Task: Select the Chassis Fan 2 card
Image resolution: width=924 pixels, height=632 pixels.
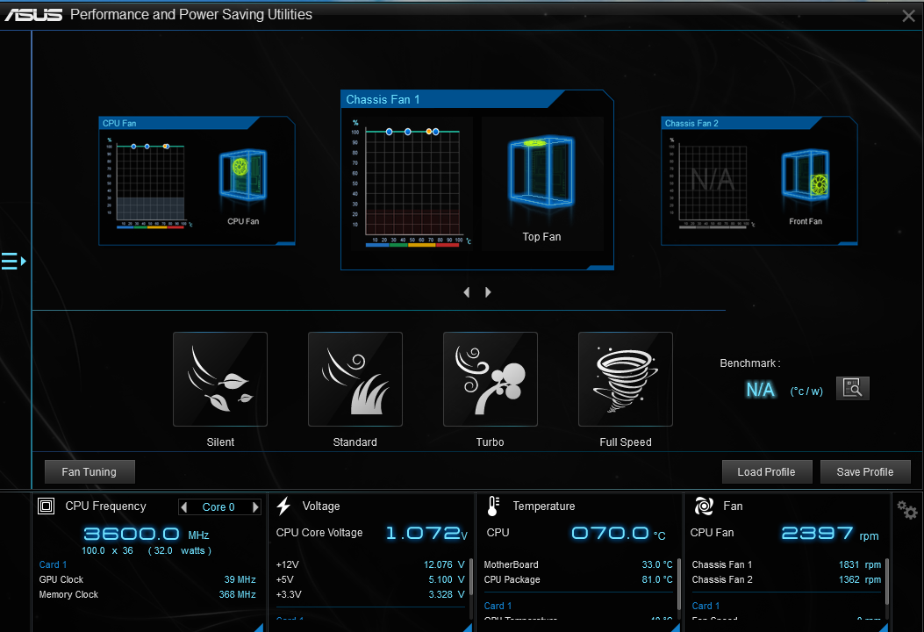Action: tap(759, 181)
